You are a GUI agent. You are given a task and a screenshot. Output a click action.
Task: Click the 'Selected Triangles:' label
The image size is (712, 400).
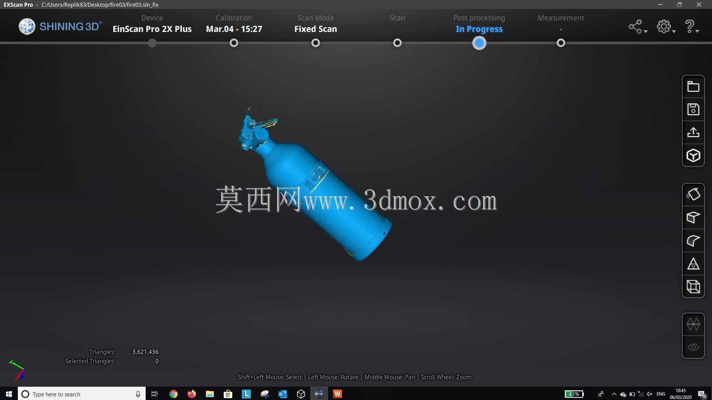coord(90,361)
